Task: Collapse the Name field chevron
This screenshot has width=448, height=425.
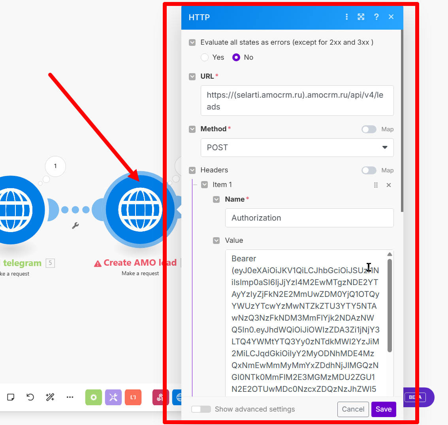Action: click(216, 199)
